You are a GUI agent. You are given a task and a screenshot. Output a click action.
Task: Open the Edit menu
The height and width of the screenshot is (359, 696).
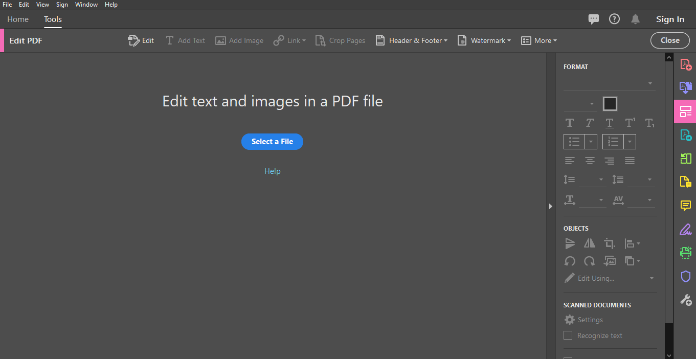24,5
